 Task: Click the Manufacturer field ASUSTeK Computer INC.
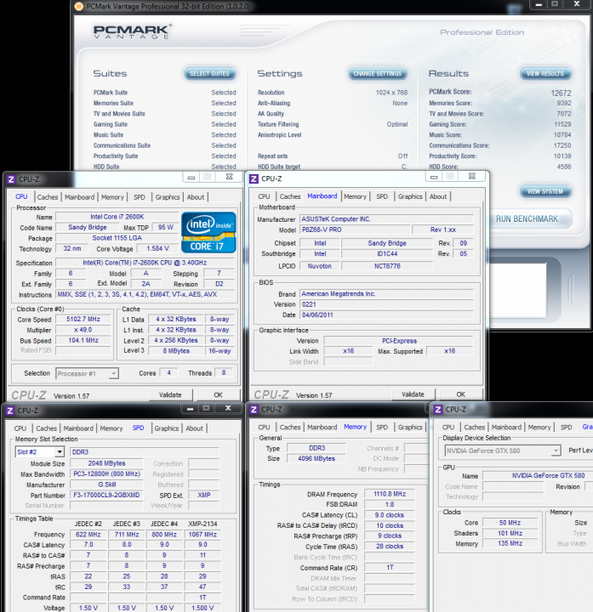tap(387, 219)
